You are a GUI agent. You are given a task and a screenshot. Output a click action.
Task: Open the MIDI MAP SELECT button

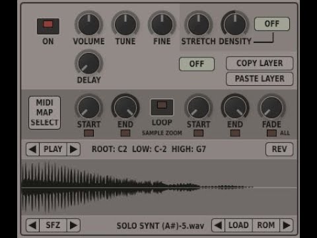44,112
